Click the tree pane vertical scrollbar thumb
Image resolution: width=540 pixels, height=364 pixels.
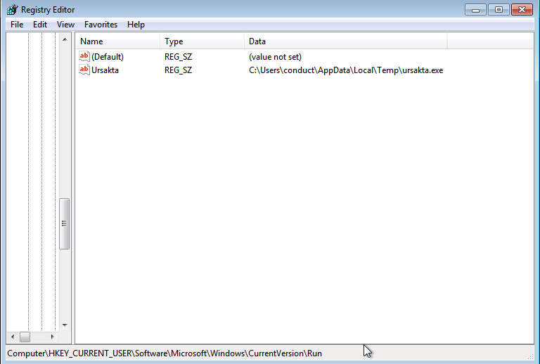65,223
